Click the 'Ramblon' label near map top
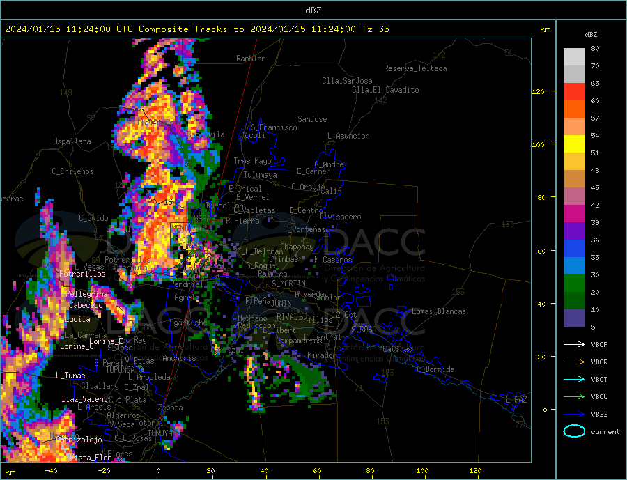Image resolution: width=627 pixels, height=480 pixels. tap(251, 59)
